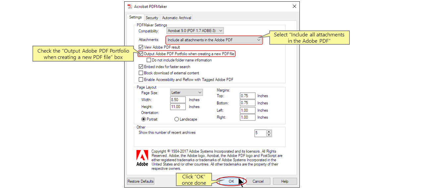Enable Do not include folder name information
Image resolution: width=424 pixels, height=190 pixels.
(149, 60)
